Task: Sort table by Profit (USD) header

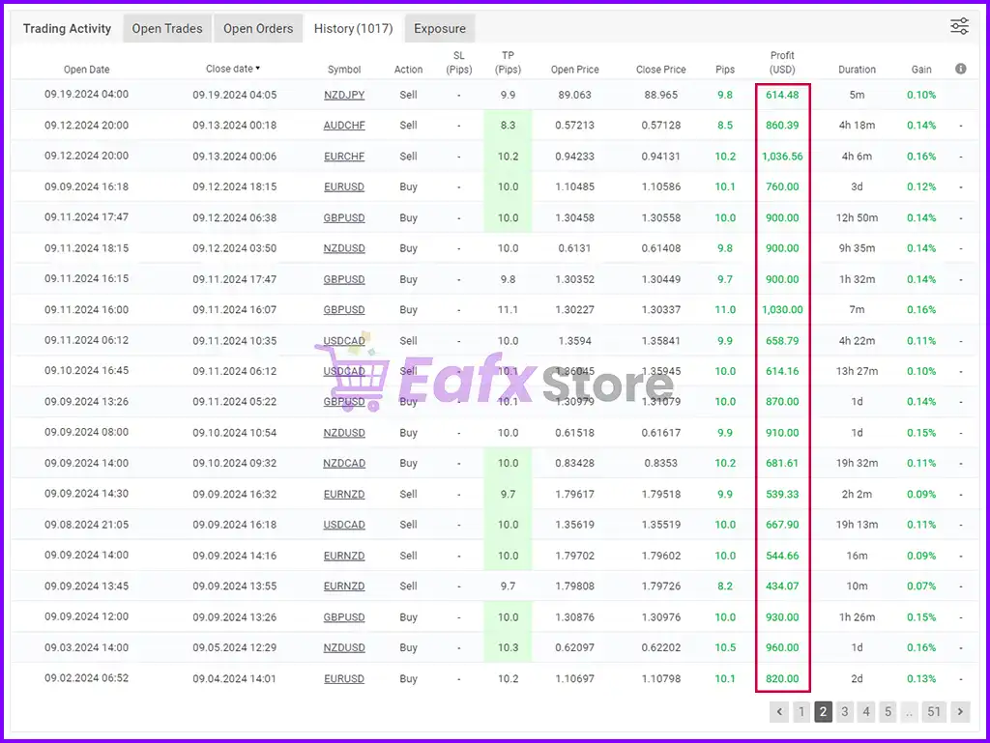Action: pos(782,63)
